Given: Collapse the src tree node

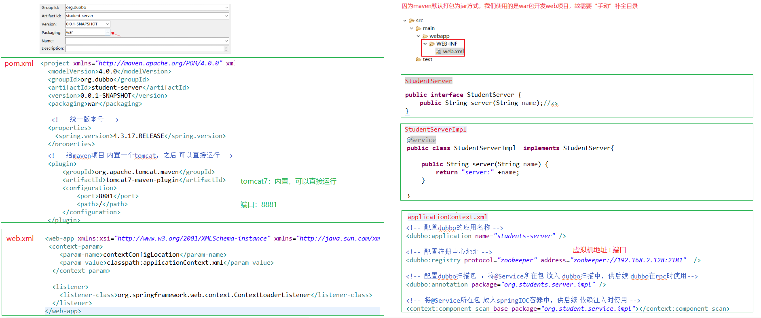Looking at the screenshot, I should tap(405, 21).
